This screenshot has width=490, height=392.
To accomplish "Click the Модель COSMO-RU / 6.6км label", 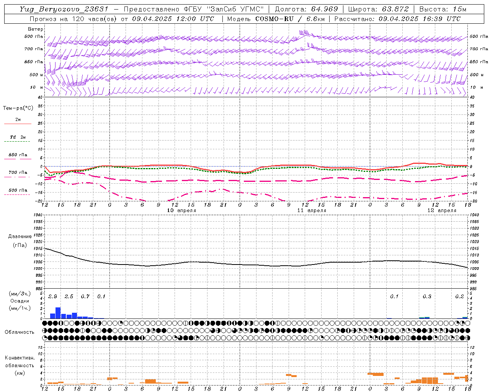I will 275,19.
